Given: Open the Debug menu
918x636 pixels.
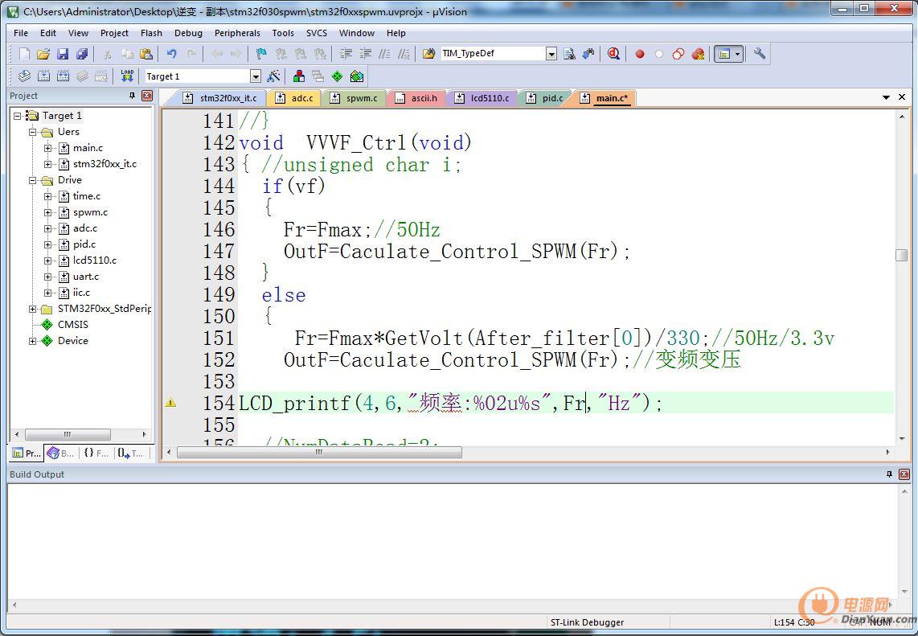Looking at the screenshot, I should 189,34.
